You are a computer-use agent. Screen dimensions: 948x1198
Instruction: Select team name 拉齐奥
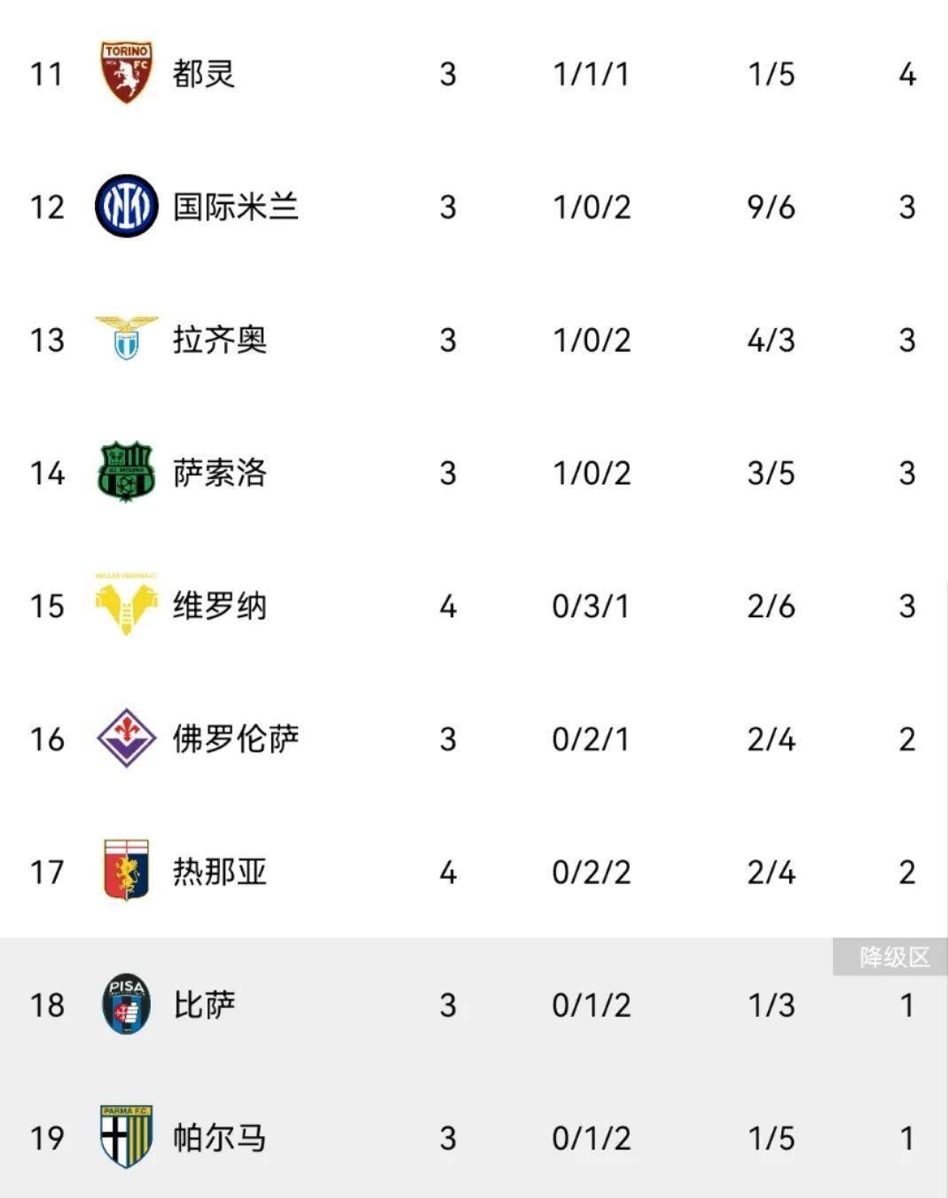click(219, 340)
